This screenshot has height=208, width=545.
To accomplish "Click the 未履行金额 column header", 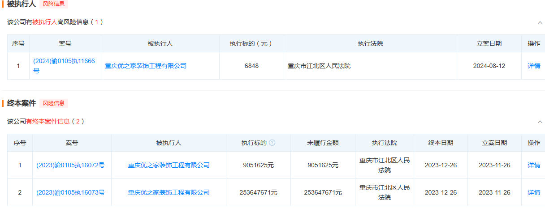I will click(x=323, y=143).
